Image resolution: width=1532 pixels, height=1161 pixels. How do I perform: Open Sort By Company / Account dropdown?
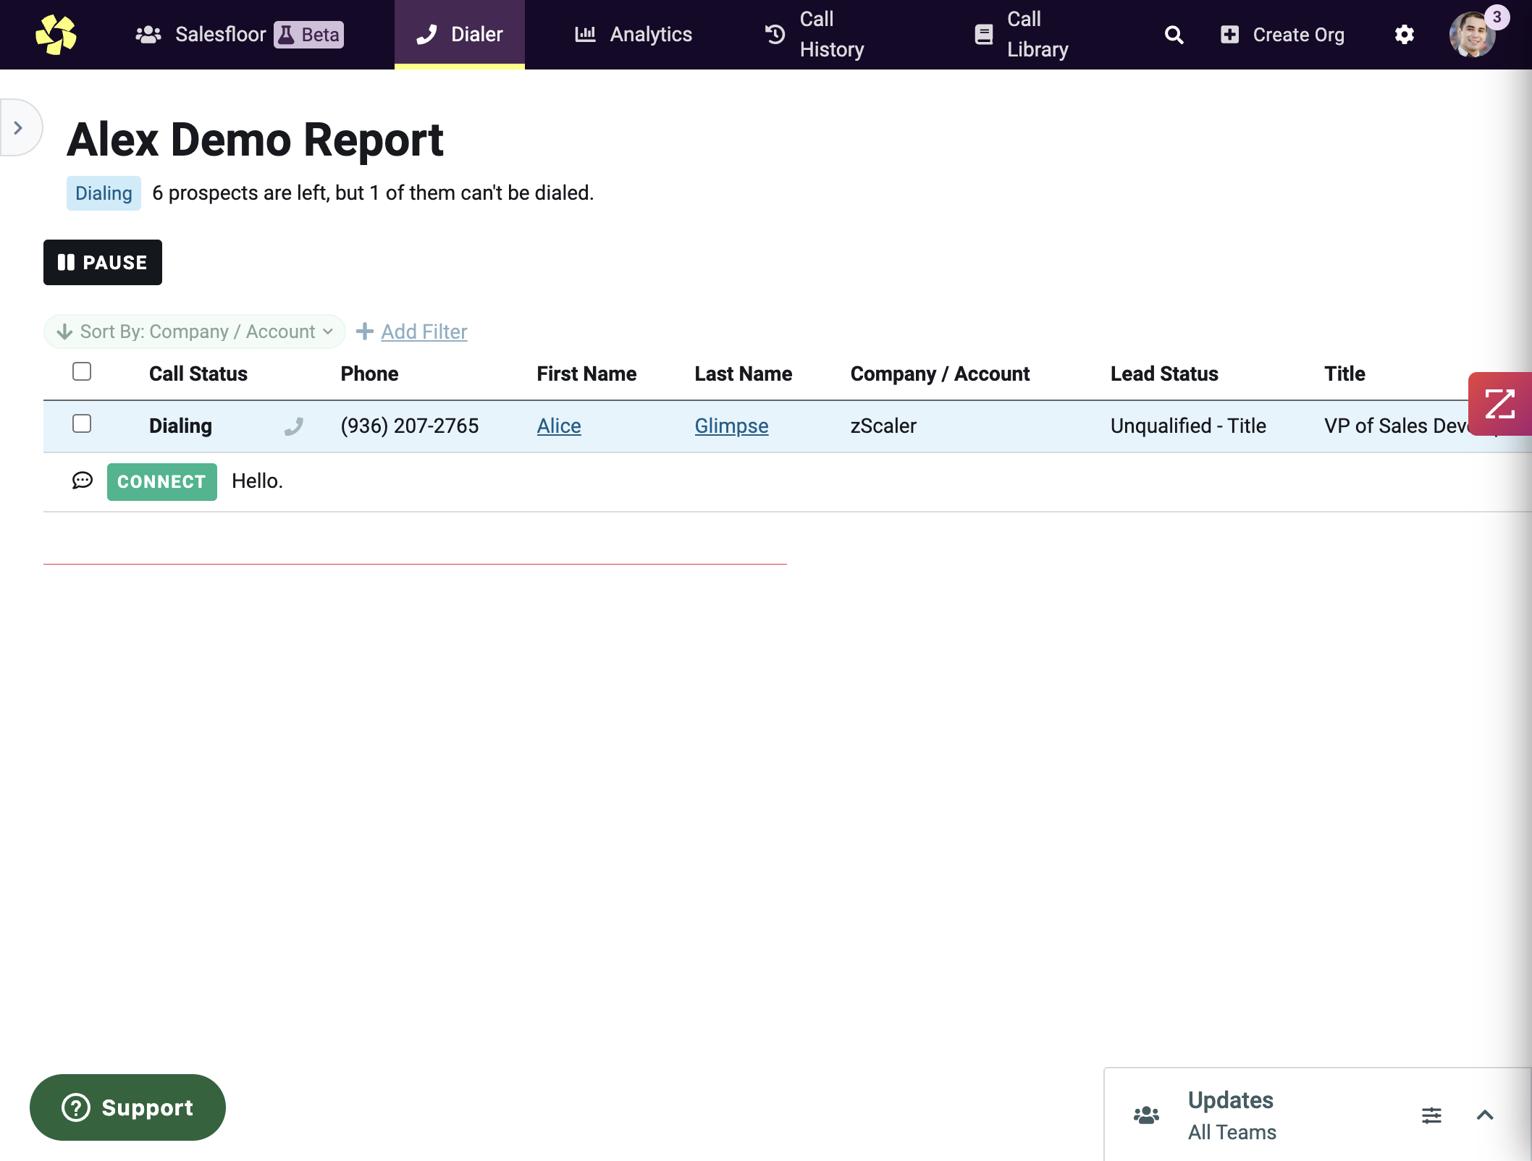[x=195, y=332]
